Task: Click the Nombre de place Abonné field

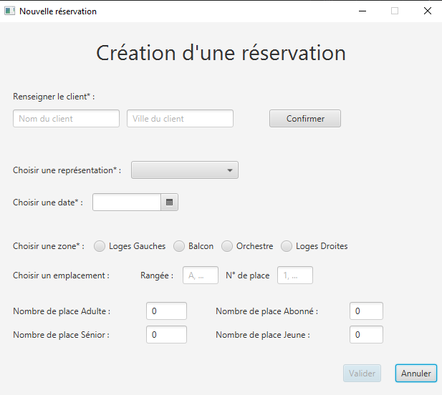Action: pos(366,311)
